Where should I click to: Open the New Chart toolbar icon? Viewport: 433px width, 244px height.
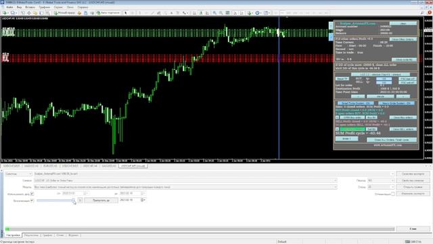(x=5, y=13)
